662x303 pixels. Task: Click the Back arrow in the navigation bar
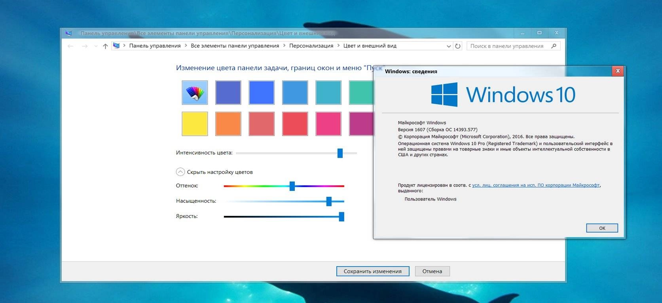tap(70, 46)
